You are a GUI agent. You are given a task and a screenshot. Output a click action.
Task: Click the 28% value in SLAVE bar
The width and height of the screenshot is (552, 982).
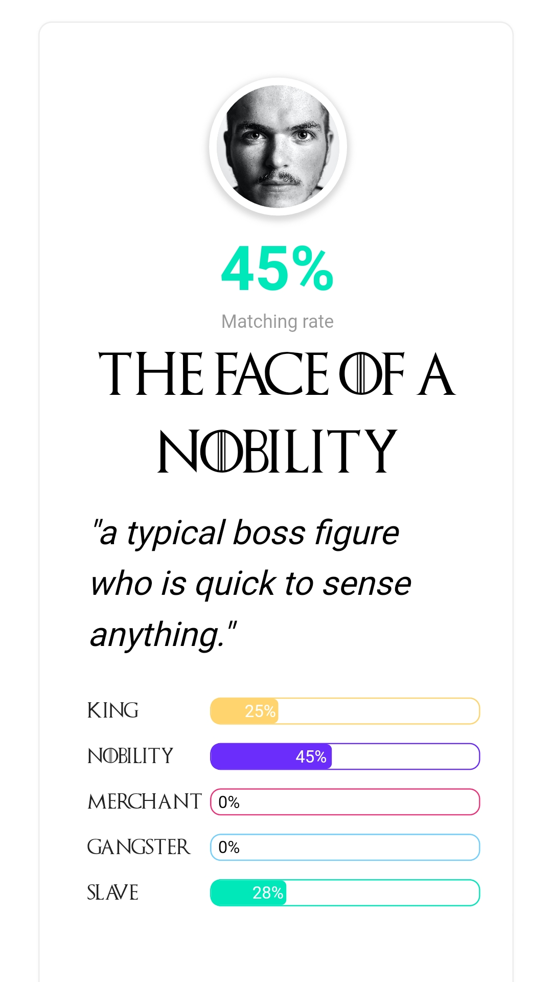pyautogui.click(x=268, y=893)
